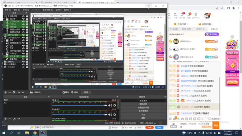The height and width of the screenshot is (136, 242).
Task: Expand 主播投稿 link arrow
Action: pyautogui.click(x=187, y=24)
